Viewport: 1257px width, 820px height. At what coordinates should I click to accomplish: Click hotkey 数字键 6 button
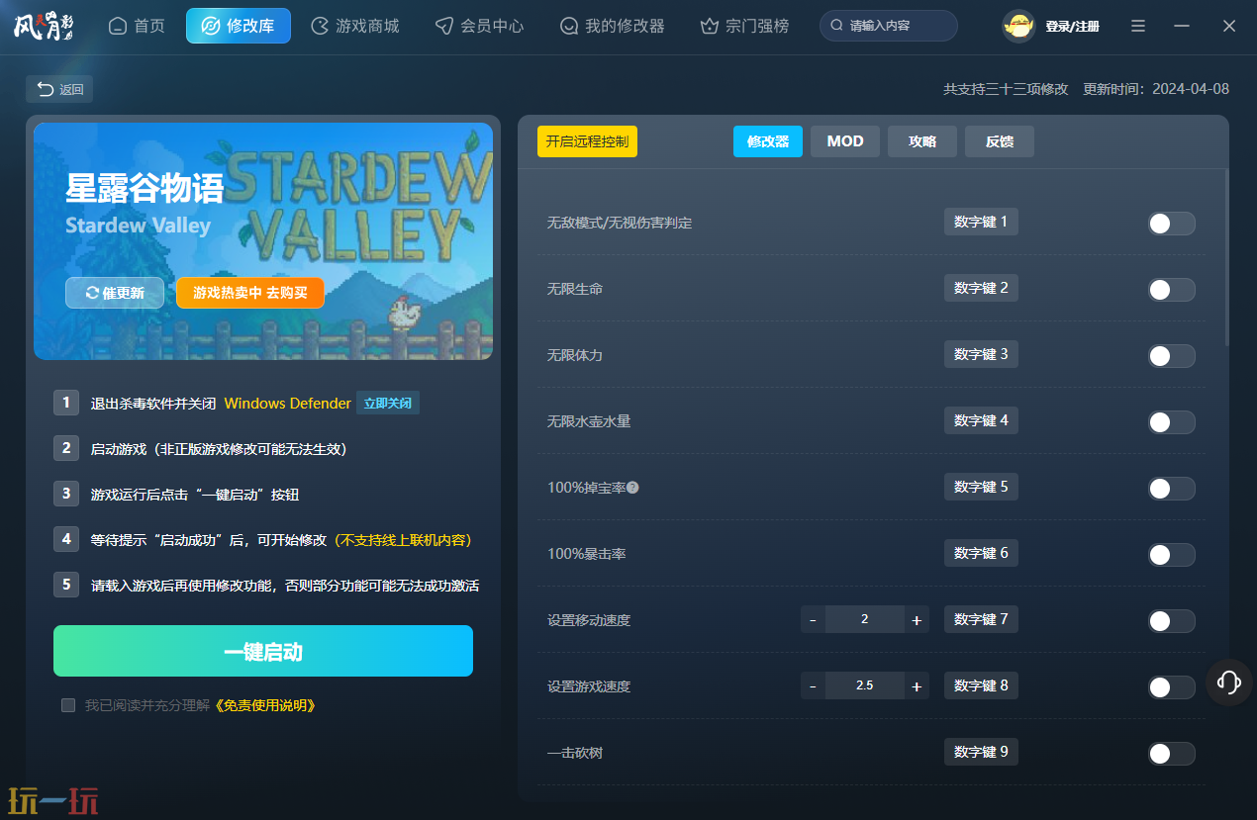[x=981, y=553]
